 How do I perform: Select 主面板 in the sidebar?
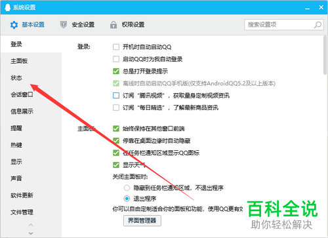coord(31,61)
